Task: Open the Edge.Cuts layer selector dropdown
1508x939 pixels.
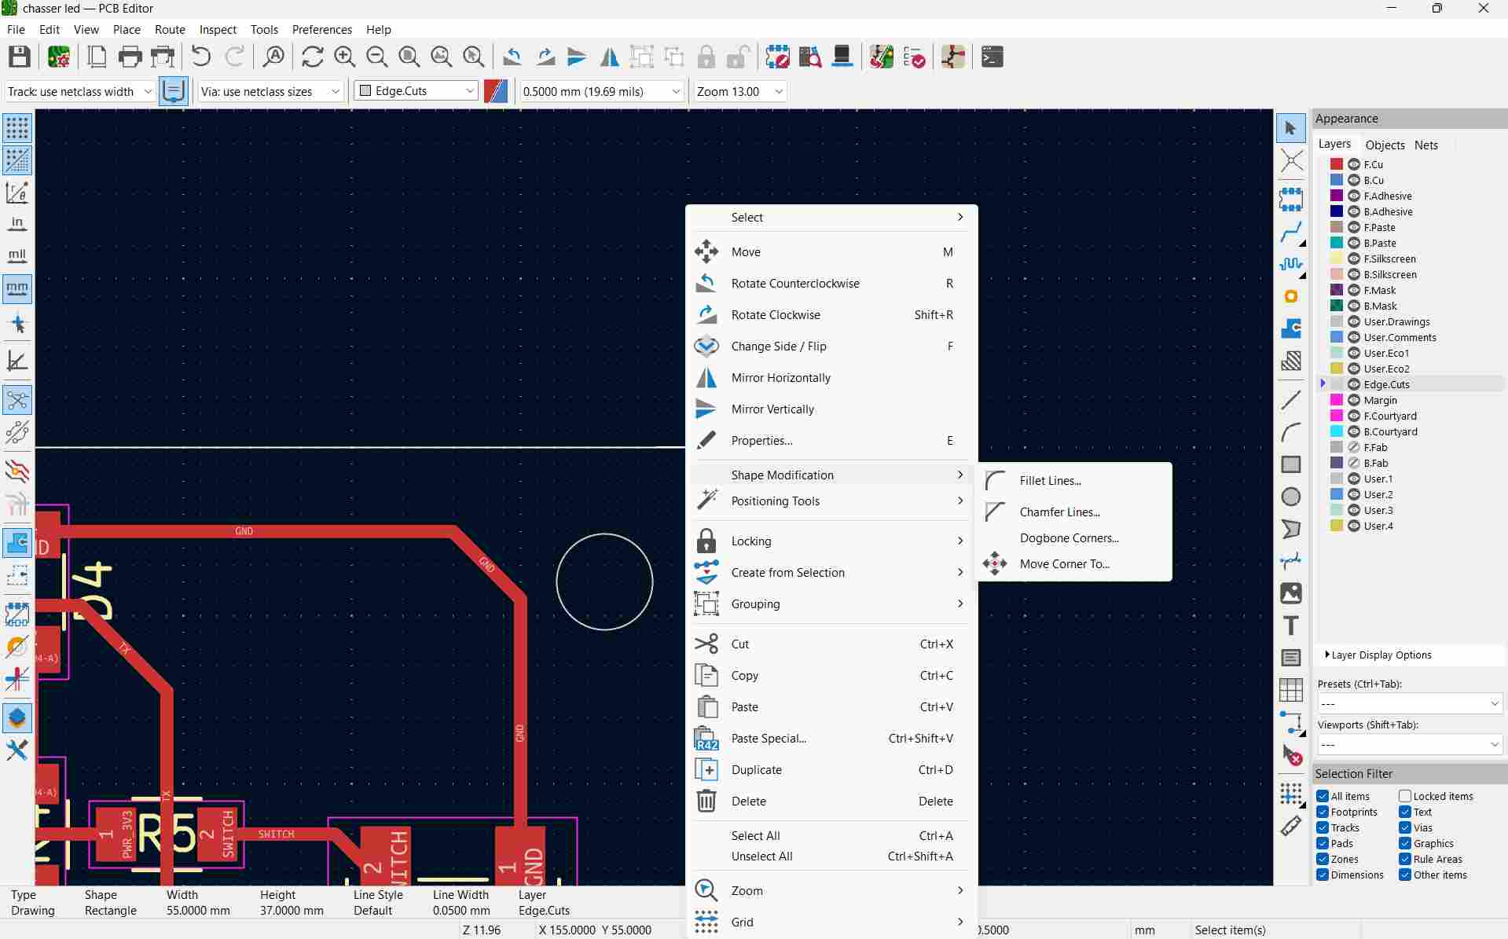Action: coord(416,91)
